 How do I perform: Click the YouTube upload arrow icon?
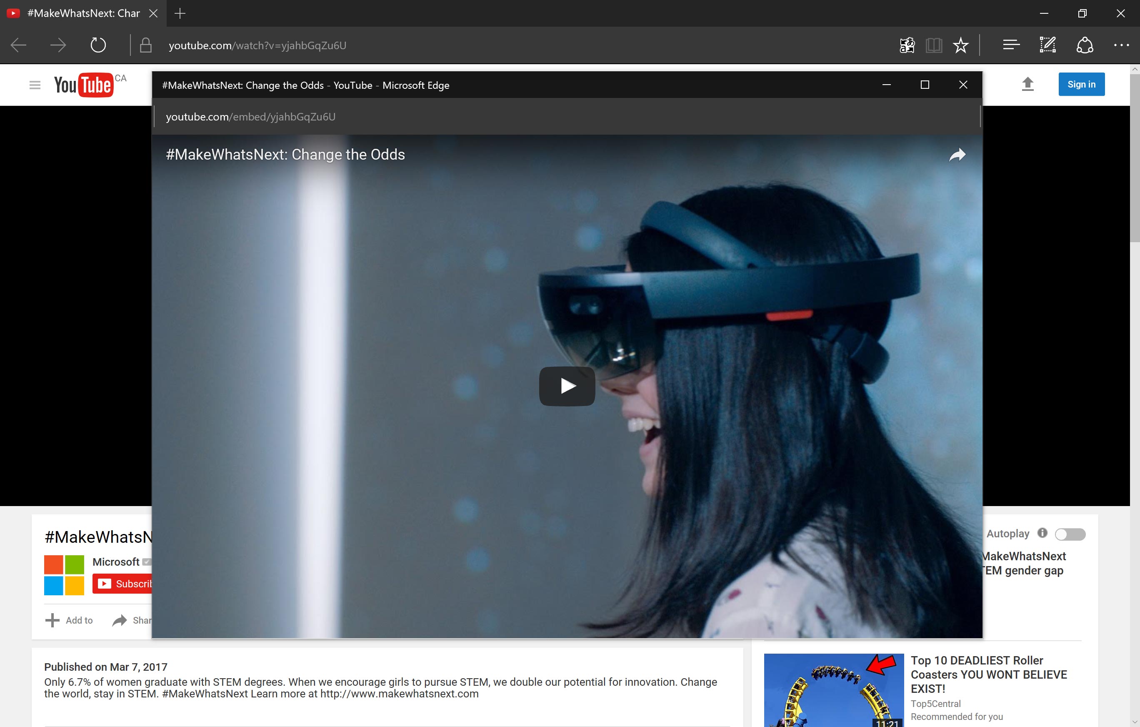coord(1028,84)
